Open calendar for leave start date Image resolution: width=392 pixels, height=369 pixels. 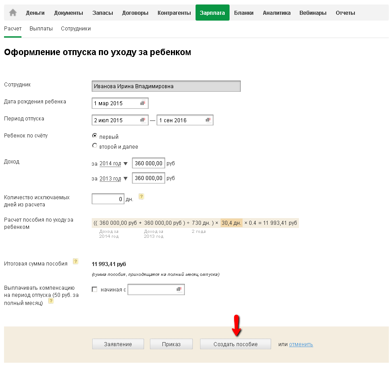coord(143,120)
